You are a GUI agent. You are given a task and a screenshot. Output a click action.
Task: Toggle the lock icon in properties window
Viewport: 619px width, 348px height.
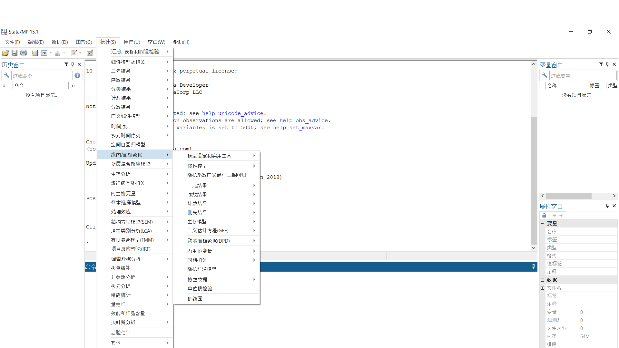pyautogui.click(x=544, y=215)
